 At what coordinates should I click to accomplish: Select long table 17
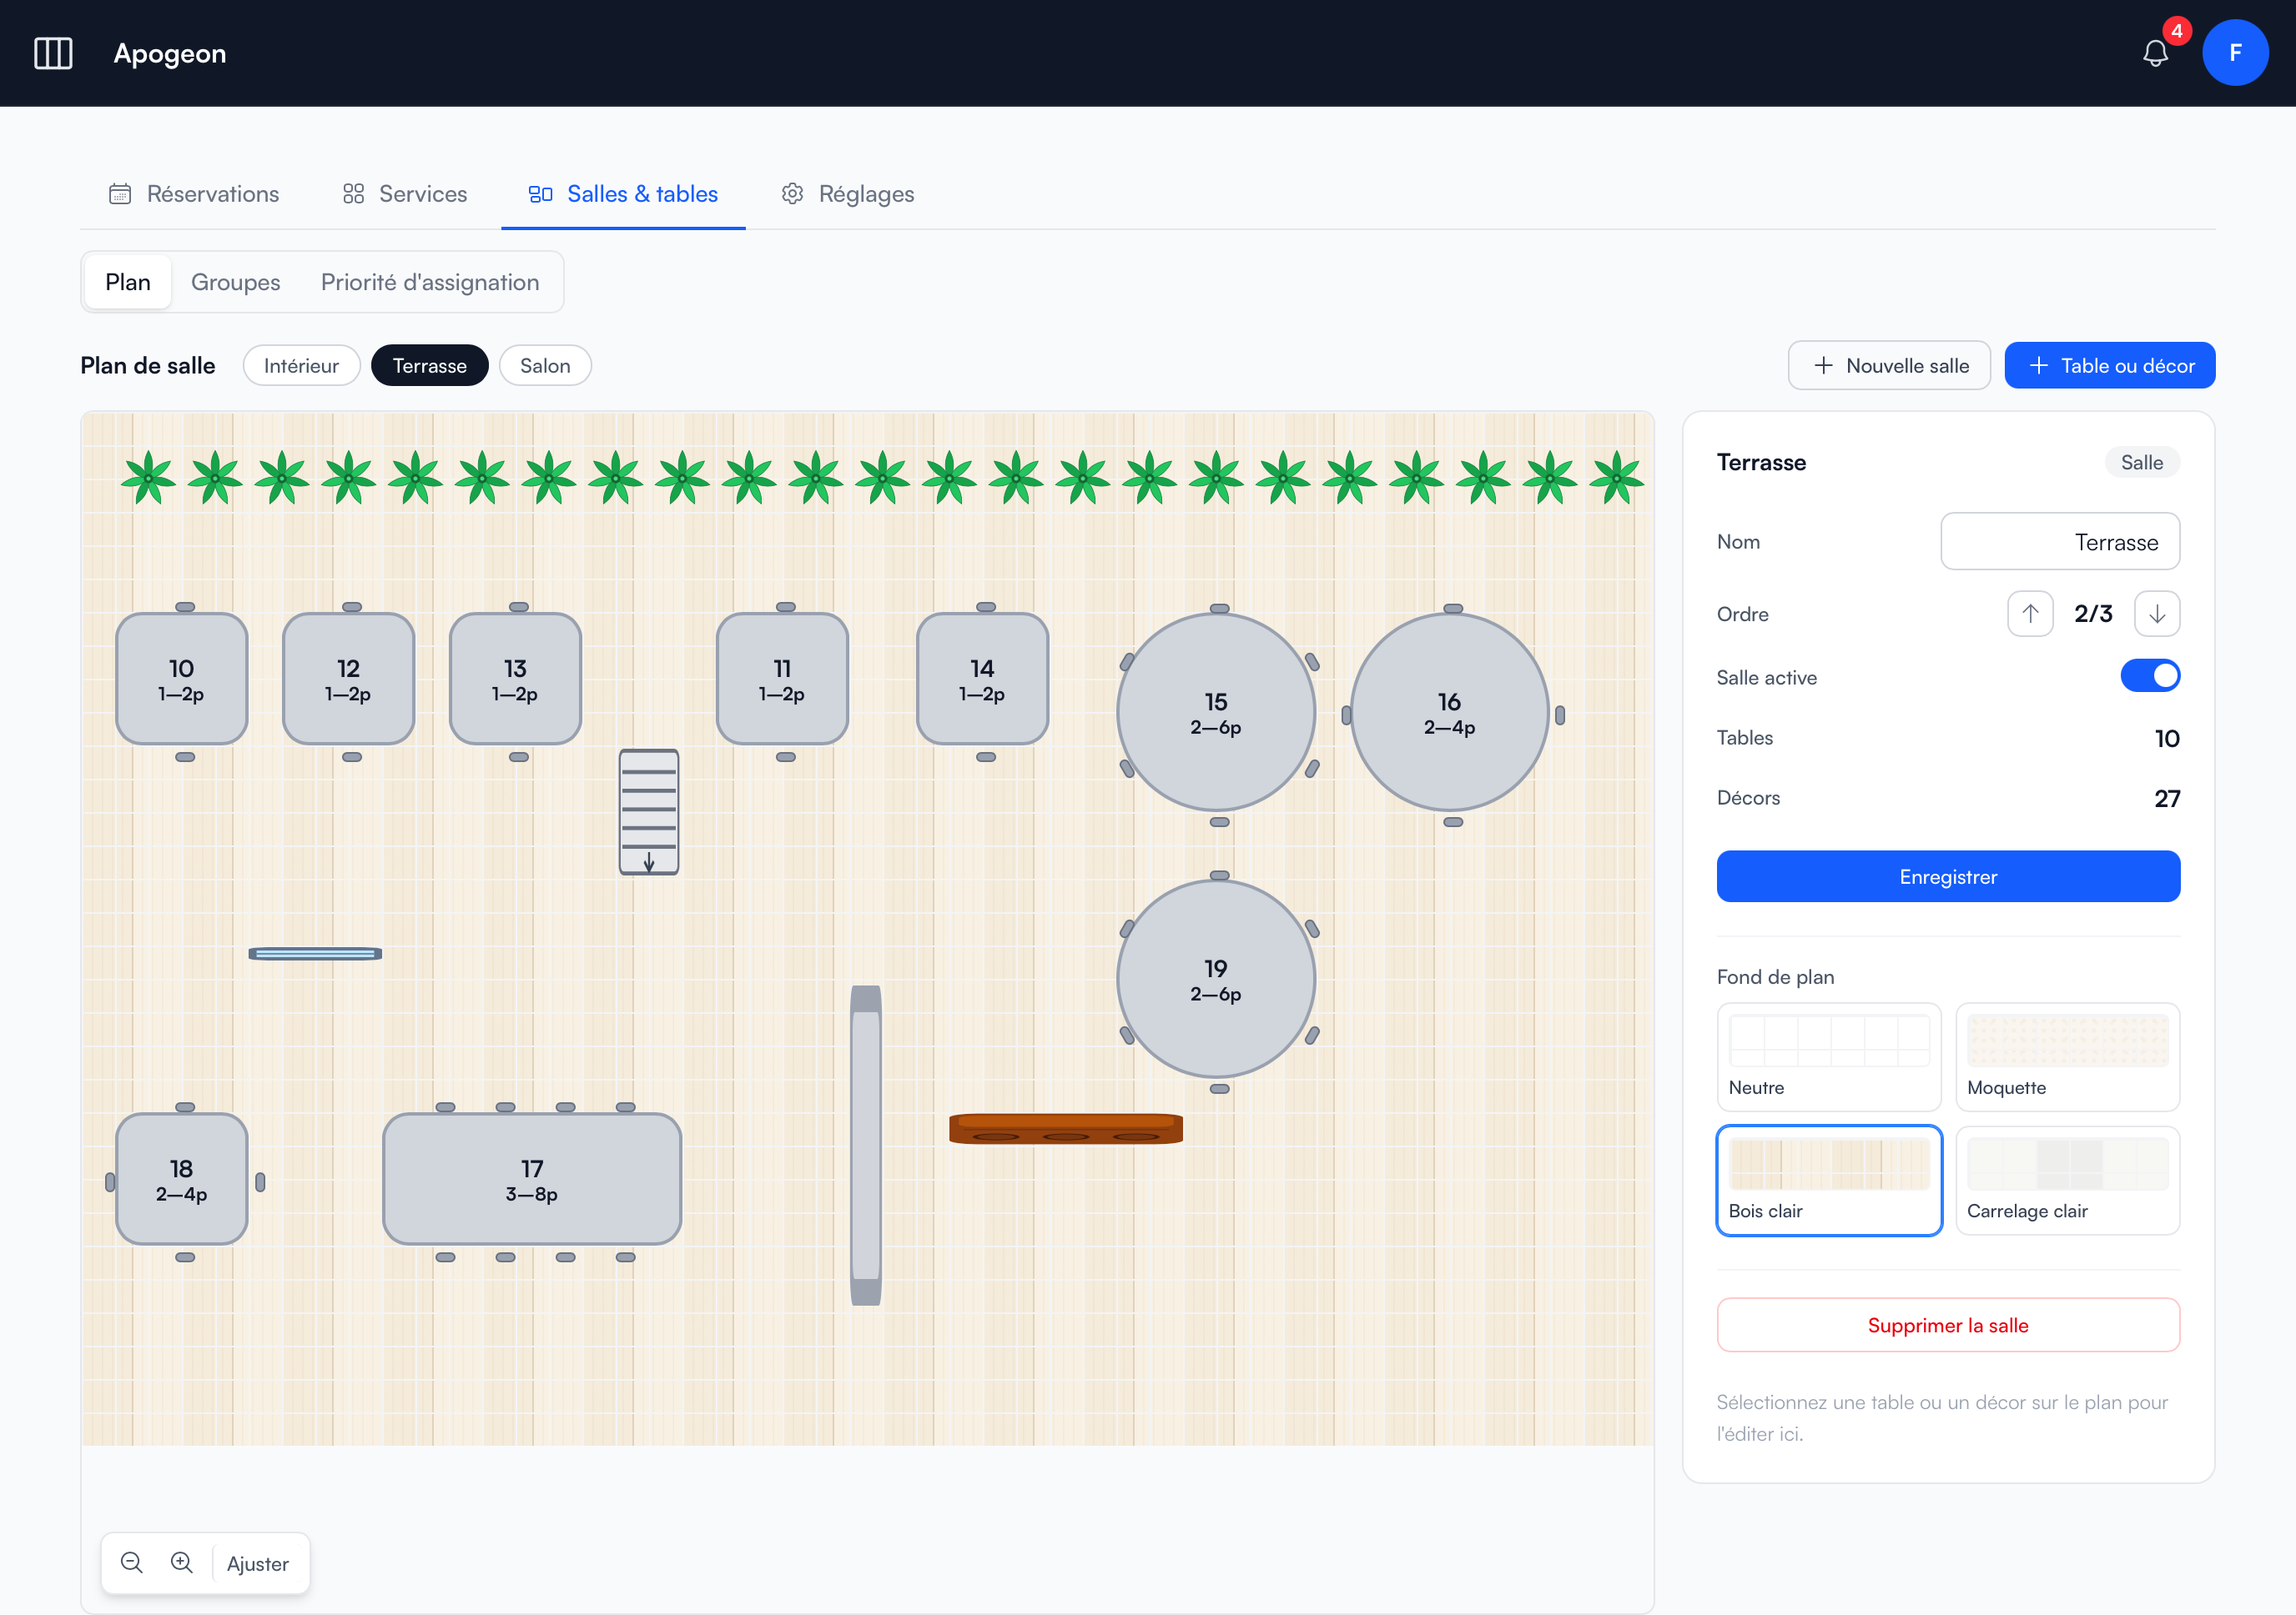click(x=532, y=1179)
